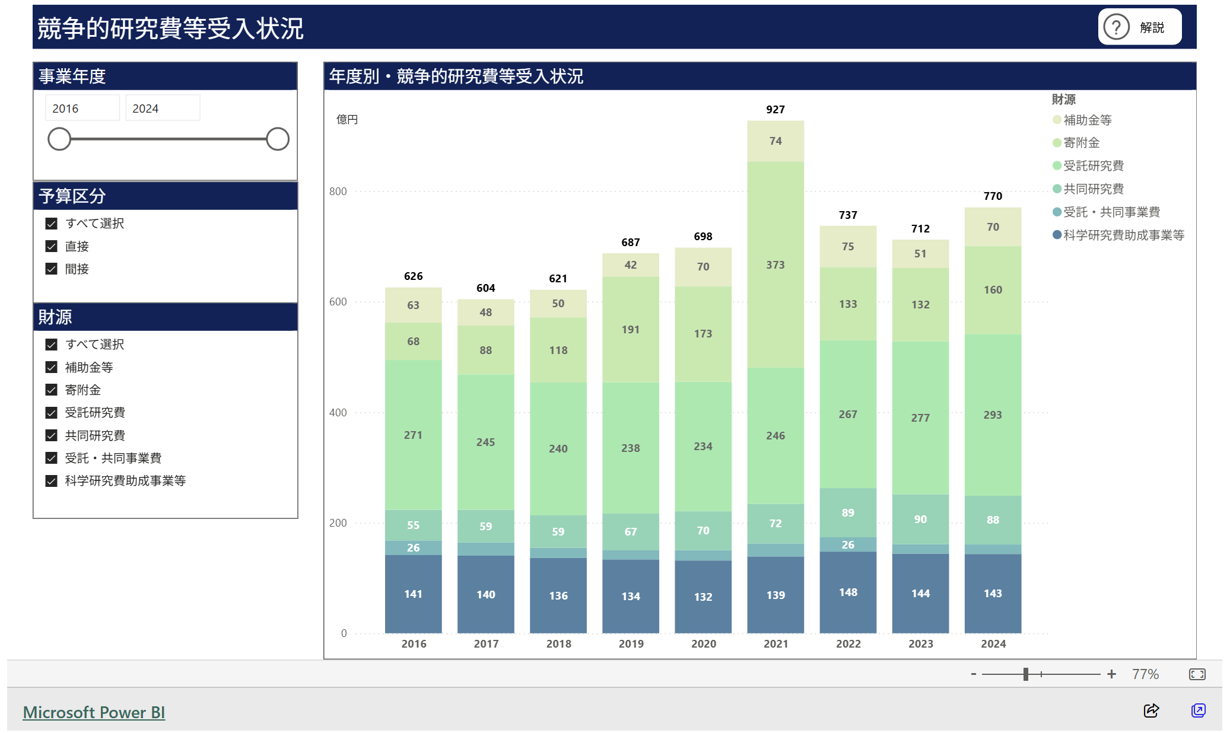Uncheck 直接 in 予算区分 filter
The image size is (1230, 733).
[x=52, y=246]
